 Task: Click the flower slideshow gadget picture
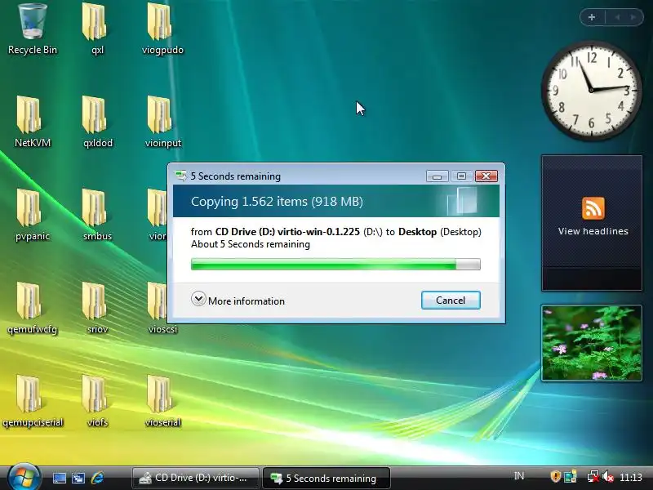591,343
